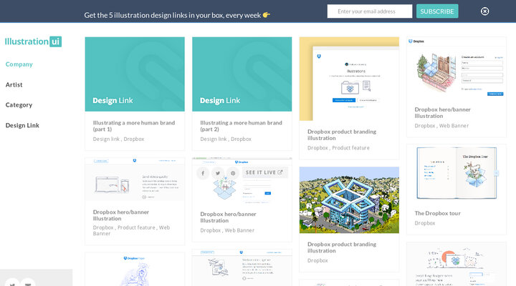Open the Dropbox building aerial illustration thumbnail
The image size is (516, 286).
(x=349, y=200)
